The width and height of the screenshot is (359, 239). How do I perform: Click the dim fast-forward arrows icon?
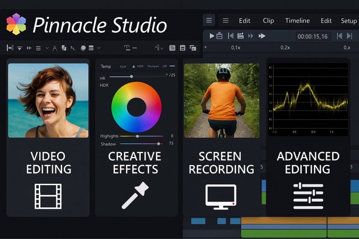coord(251,36)
